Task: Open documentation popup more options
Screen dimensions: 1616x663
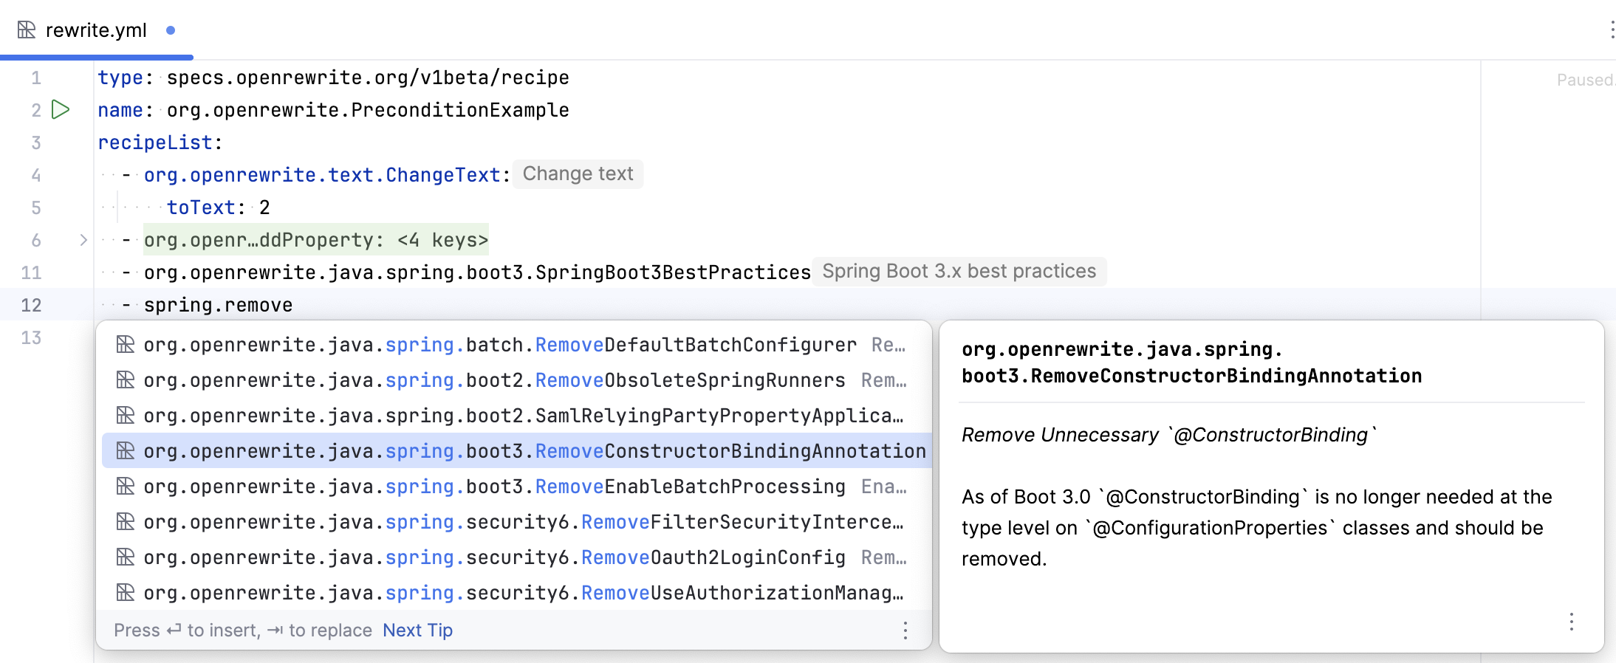Action: (x=1571, y=622)
